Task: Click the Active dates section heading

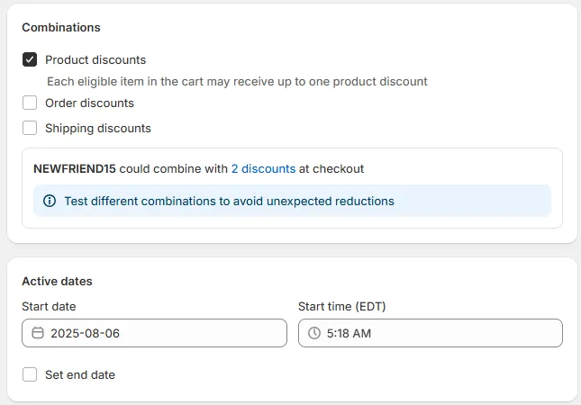Action: 57,282
